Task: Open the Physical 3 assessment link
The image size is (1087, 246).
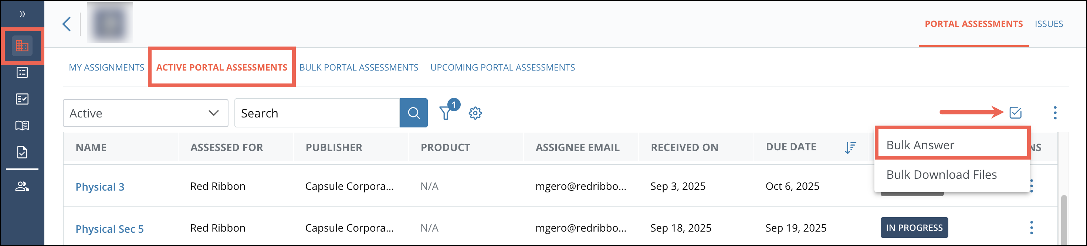Action: coord(99,187)
